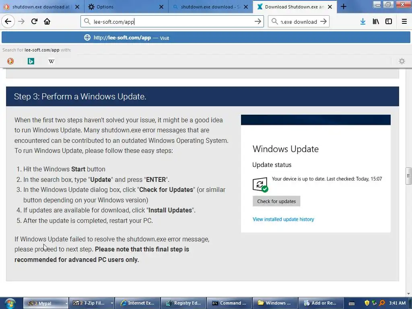Search with DuckDuckGo engine icon

(x=10, y=61)
